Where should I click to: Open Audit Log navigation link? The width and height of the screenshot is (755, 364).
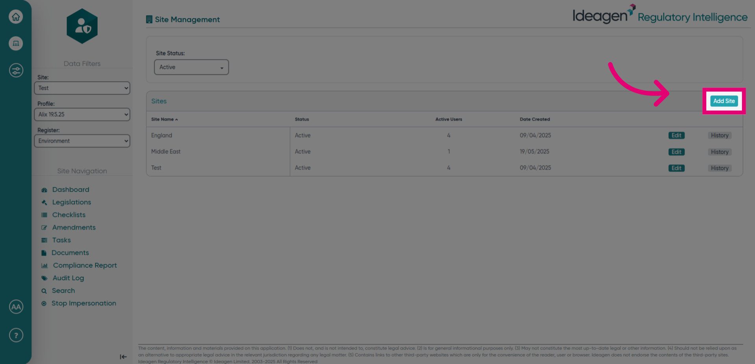pyautogui.click(x=68, y=278)
